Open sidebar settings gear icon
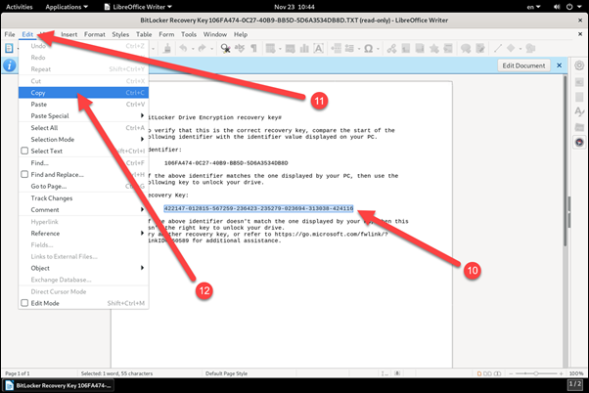The image size is (589, 393). [579, 65]
